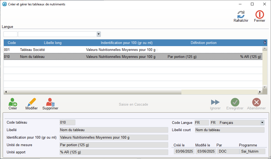This screenshot has width=271, height=159.
Task: Click the Supprimer delete icon
Action: point(50,102)
